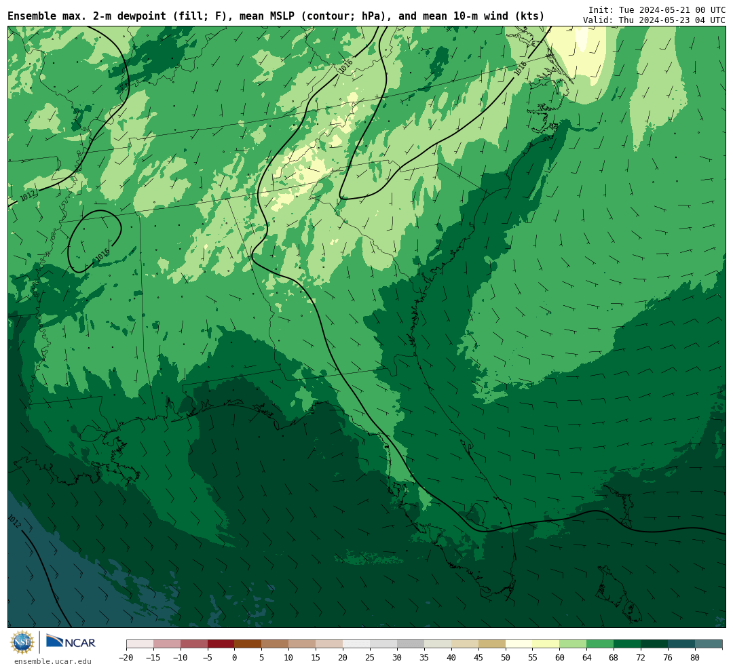Image resolution: width=733 pixels, height=670 pixels.
Task: Pick the 35 to 40 colorbar swatch
Action: click(x=438, y=644)
